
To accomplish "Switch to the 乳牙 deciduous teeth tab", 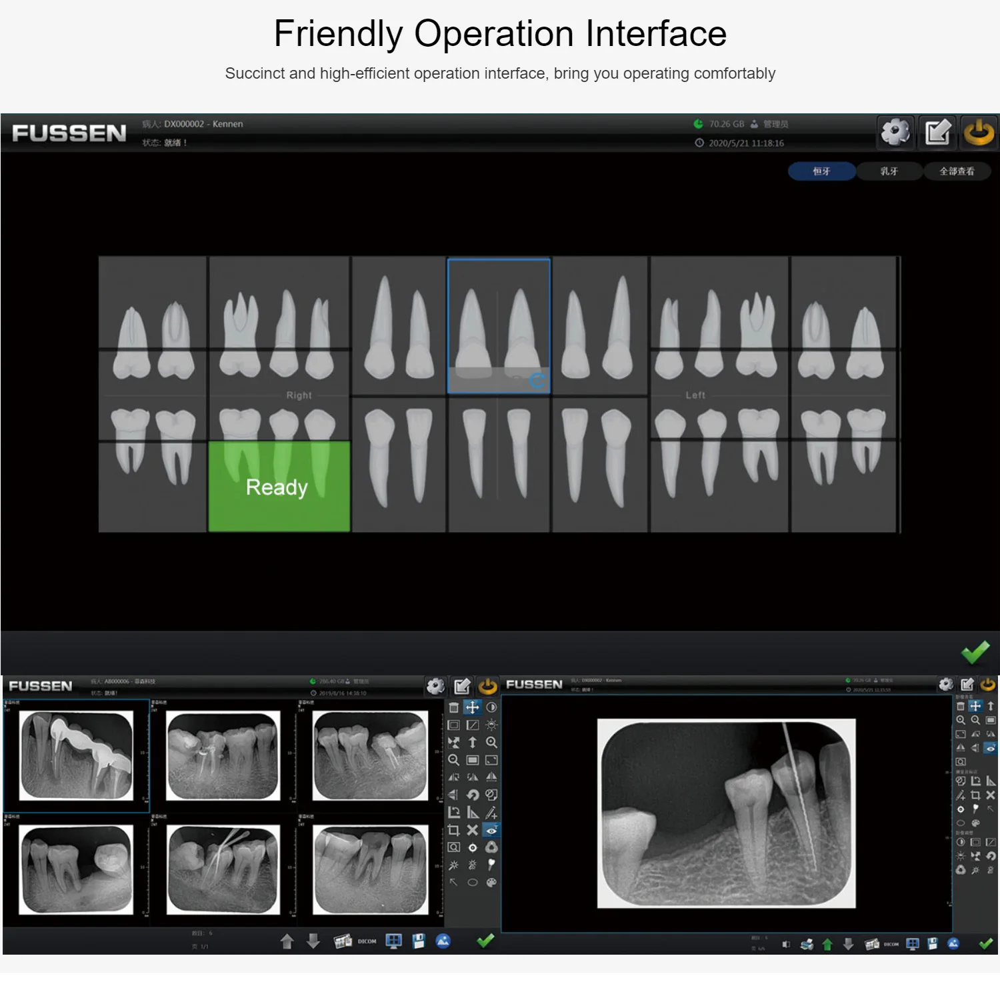I will [889, 171].
